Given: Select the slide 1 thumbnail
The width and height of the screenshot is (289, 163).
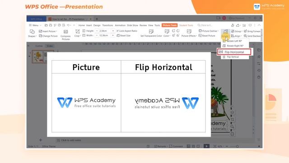Looking at the screenshot, I should coord(43,57).
